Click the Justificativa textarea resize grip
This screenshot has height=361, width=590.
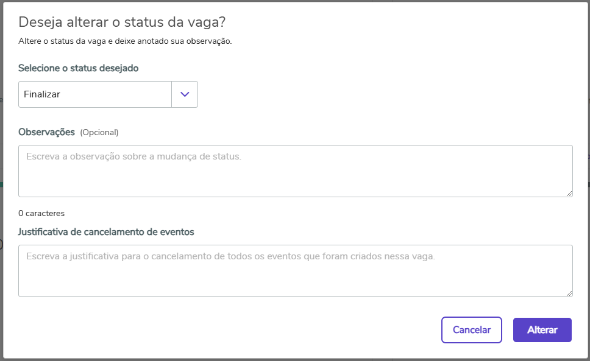[x=569, y=293]
